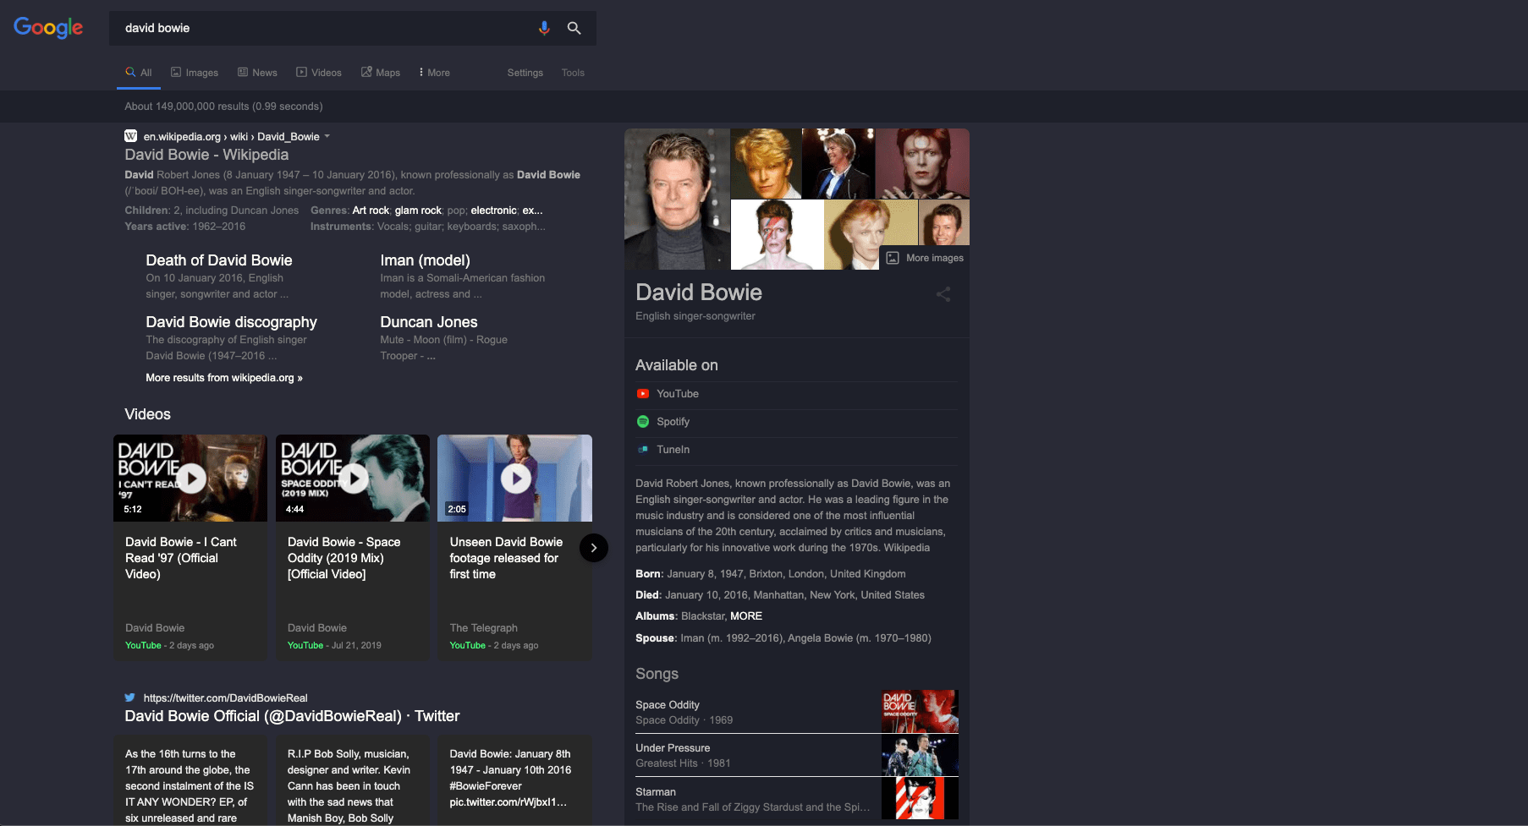The height and width of the screenshot is (826, 1528).
Task: Click the Twitter bird icon beside DavidBowieReal
Action: (129, 697)
